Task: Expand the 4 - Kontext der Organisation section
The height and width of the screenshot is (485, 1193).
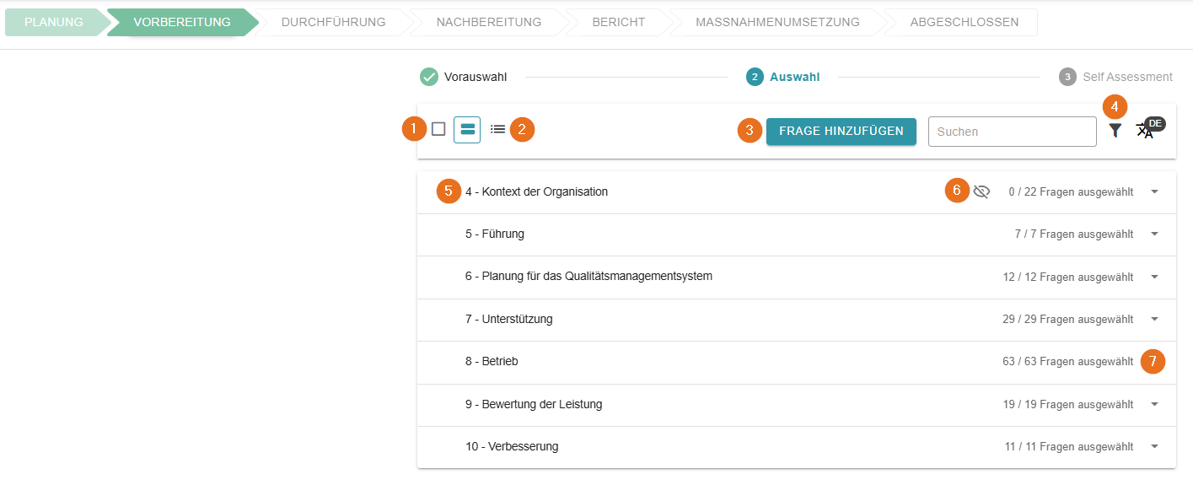Action: (1154, 191)
